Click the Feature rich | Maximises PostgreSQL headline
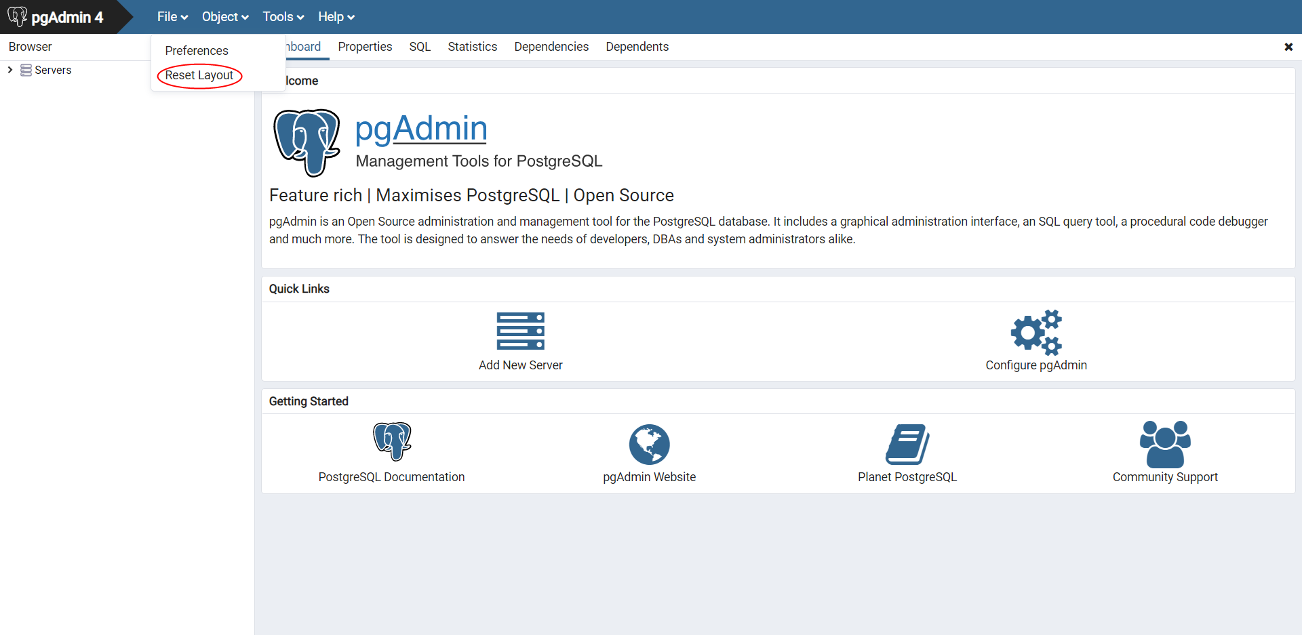Image resolution: width=1302 pixels, height=635 pixels. (x=471, y=195)
